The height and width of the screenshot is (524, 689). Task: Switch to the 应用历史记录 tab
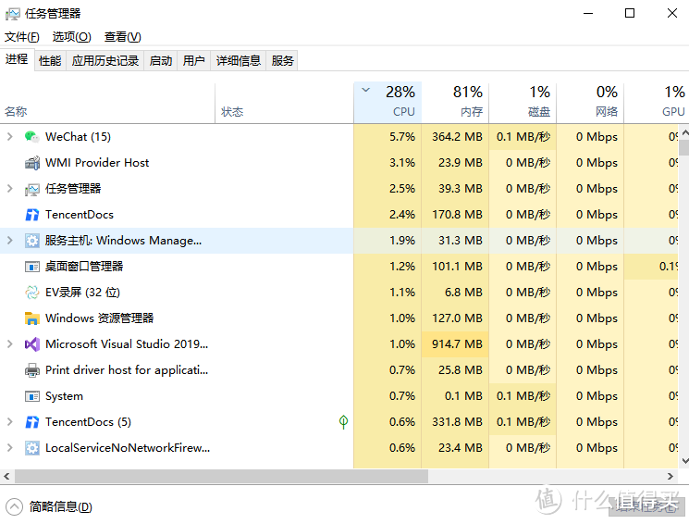(105, 61)
